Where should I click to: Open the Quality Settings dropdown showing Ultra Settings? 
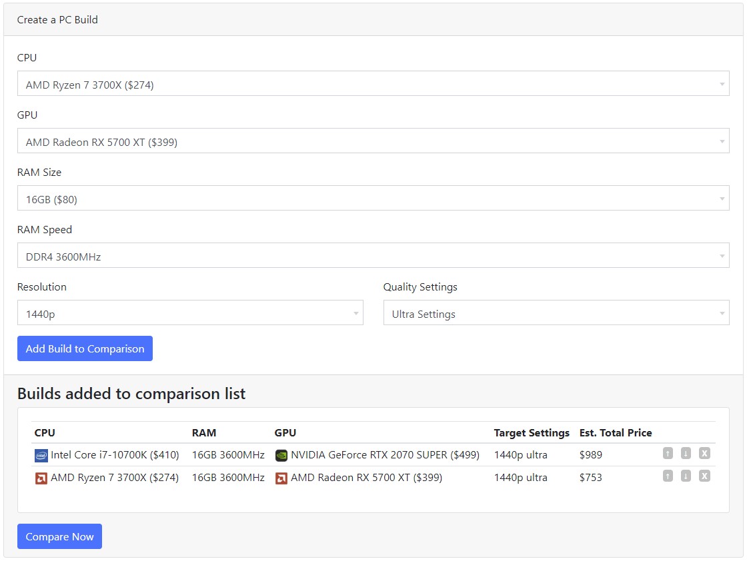[x=556, y=312]
